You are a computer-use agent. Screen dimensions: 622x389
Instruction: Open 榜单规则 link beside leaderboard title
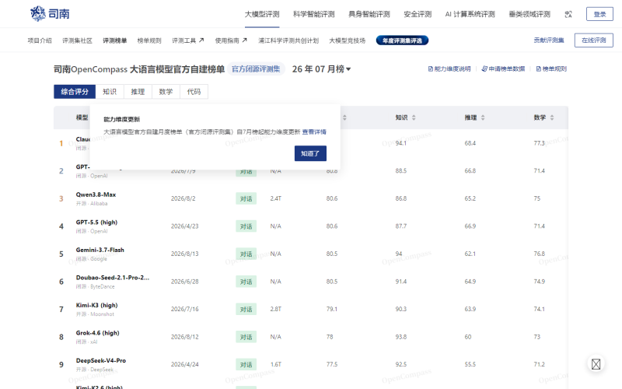coord(551,68)
